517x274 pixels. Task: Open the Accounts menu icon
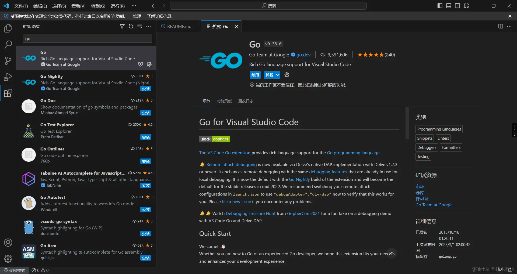click(8, 243)
